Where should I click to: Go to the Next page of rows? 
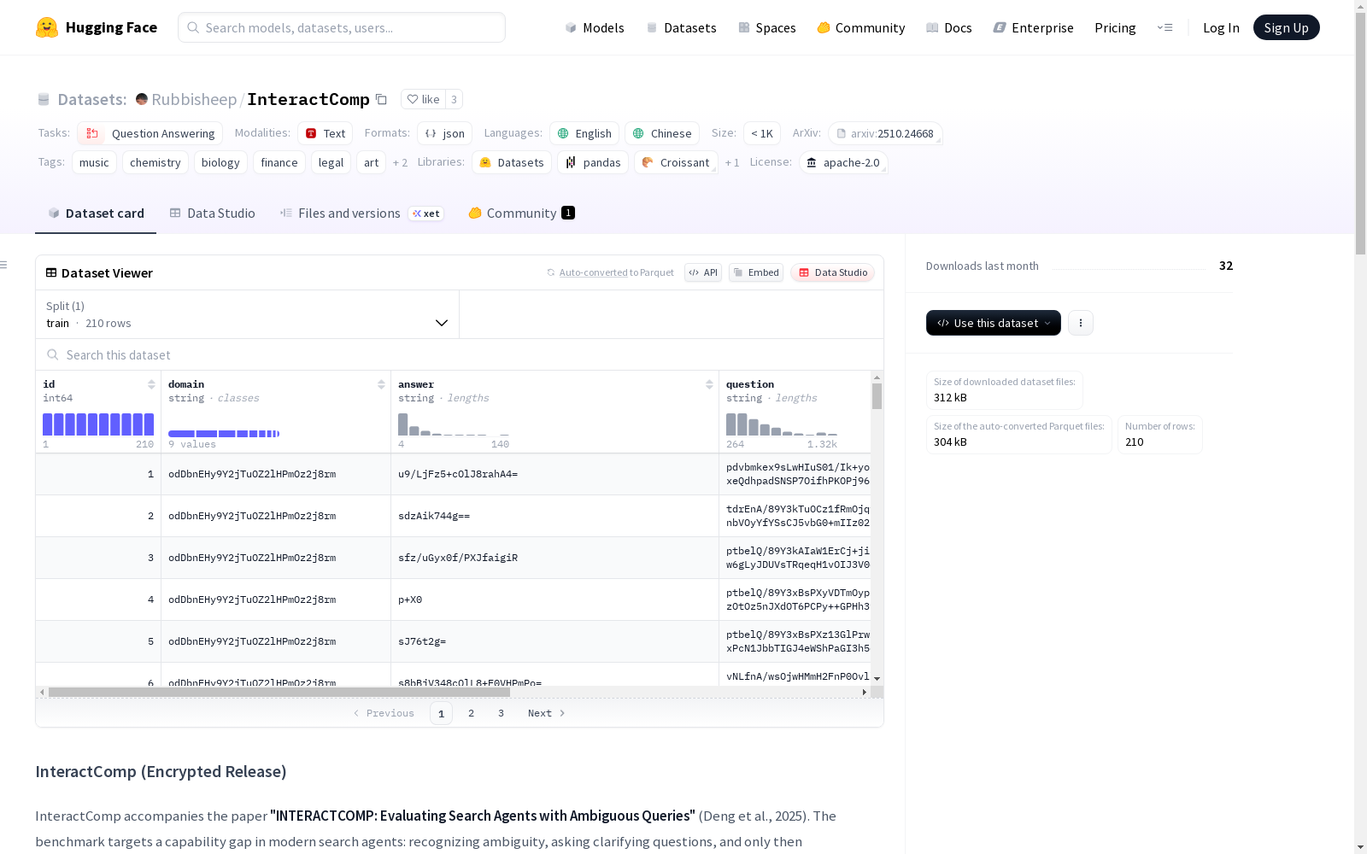[547, 713]
